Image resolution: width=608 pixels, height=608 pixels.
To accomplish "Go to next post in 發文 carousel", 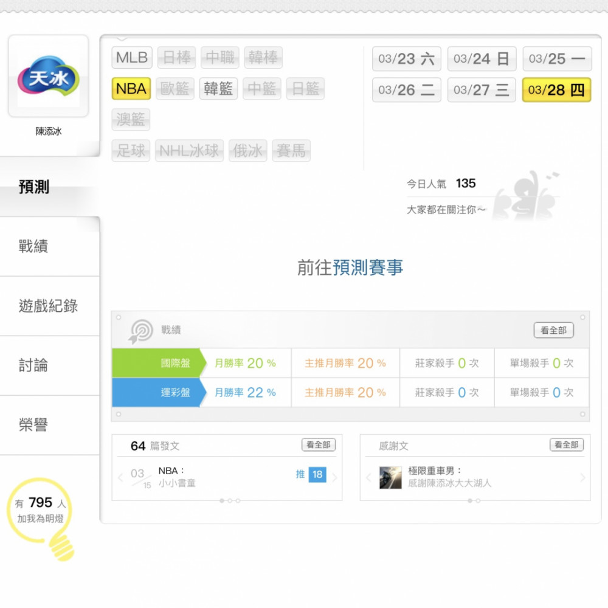I will (334, 477).
